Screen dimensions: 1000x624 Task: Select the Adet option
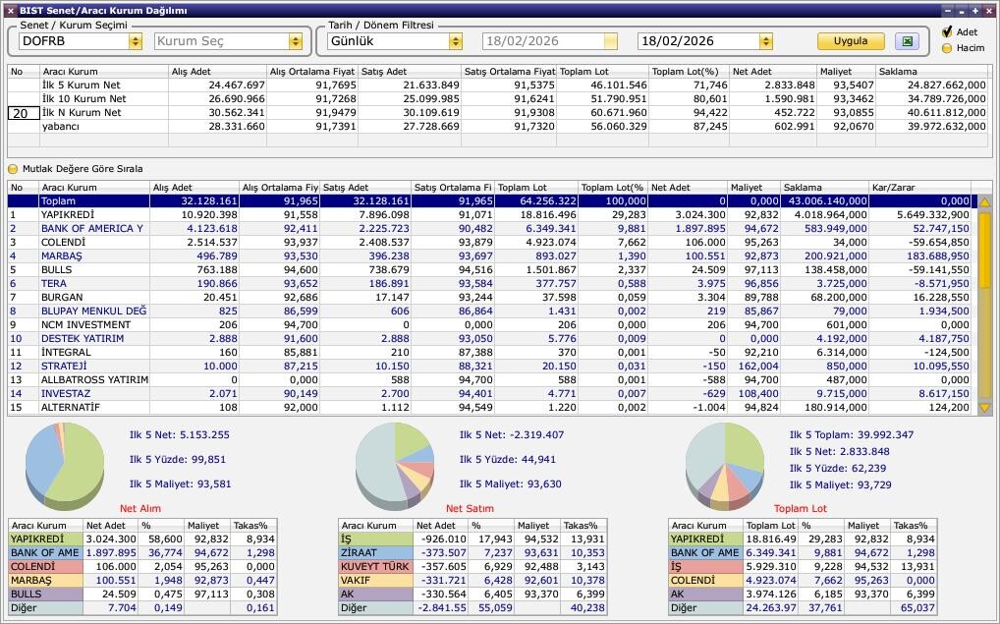pos(947,32)
